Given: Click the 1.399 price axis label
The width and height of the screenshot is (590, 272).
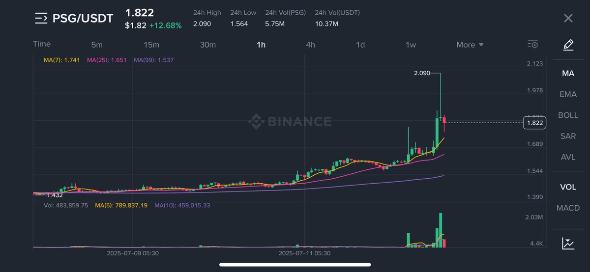Looking at the screenshot, I should pyautogui.click(x=534, y=197).
